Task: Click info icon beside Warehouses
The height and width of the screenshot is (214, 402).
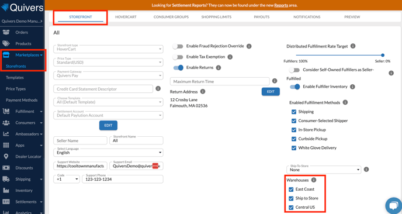Action: (314, 180)
